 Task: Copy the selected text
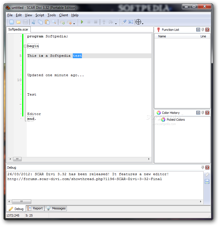point(40,22)
